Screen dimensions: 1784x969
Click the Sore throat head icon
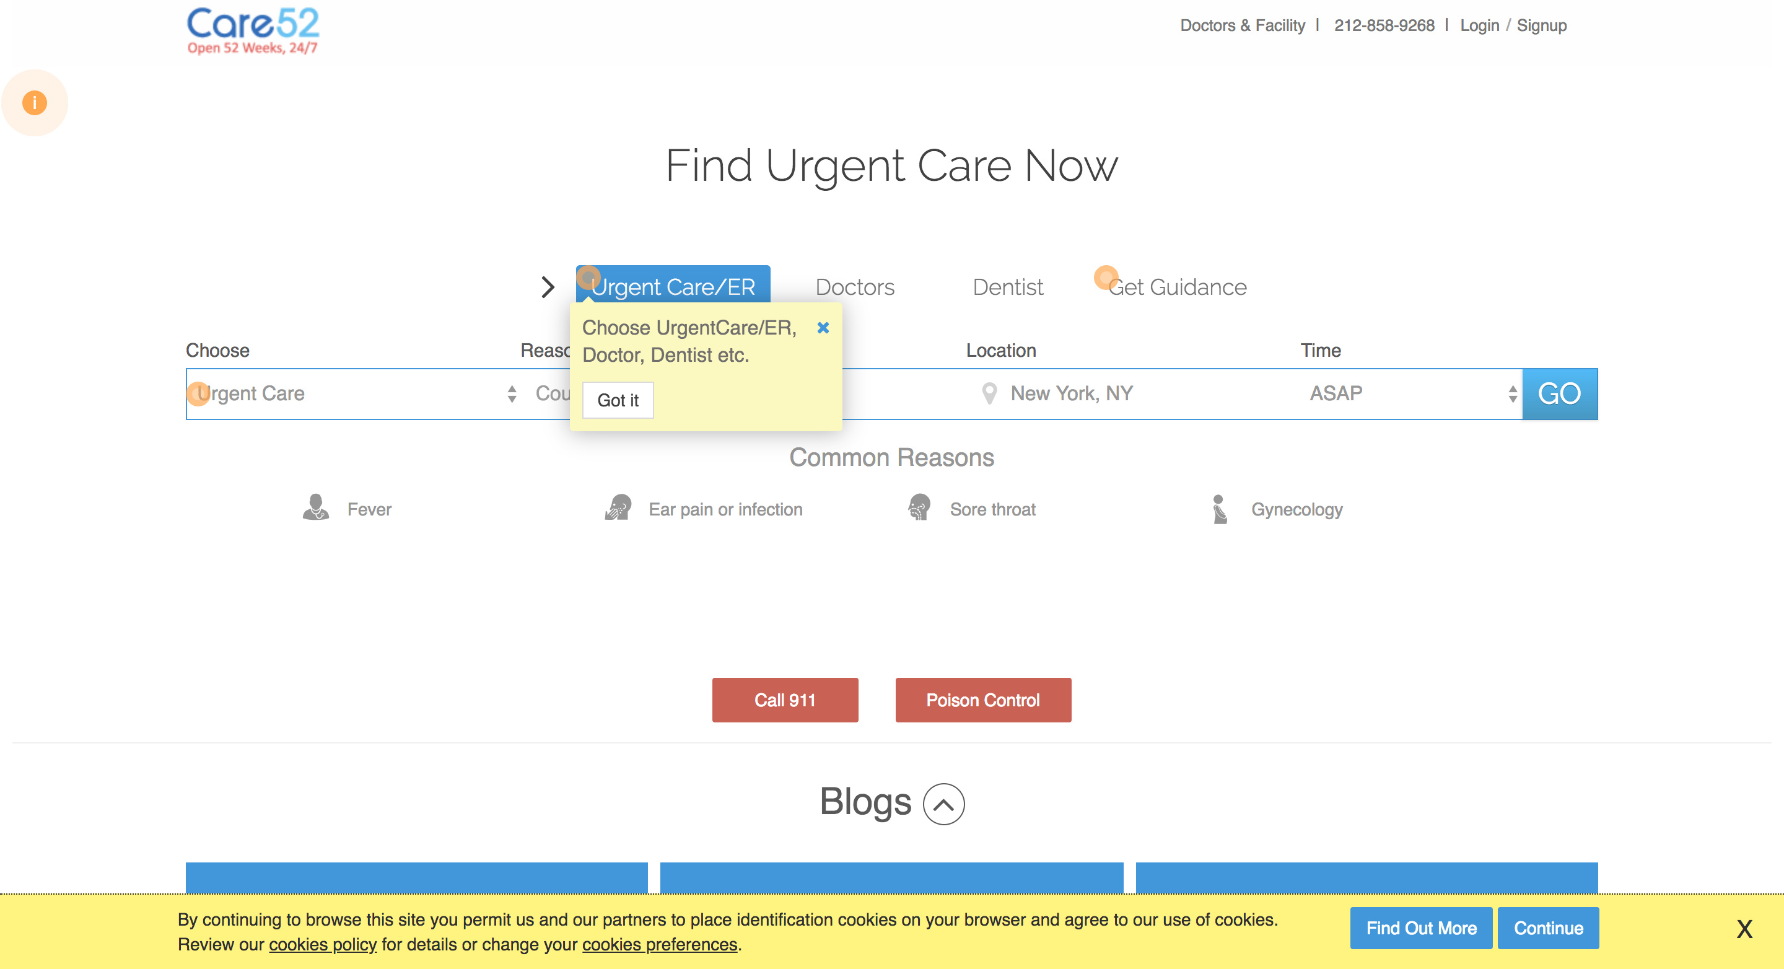point(919,507)
